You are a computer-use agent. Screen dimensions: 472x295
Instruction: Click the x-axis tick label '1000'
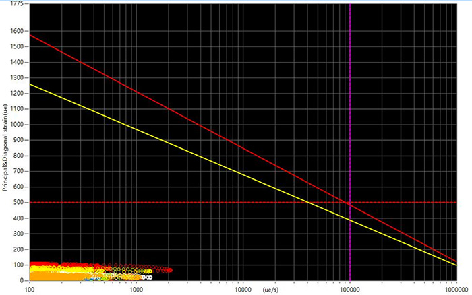tap(136, 290)
